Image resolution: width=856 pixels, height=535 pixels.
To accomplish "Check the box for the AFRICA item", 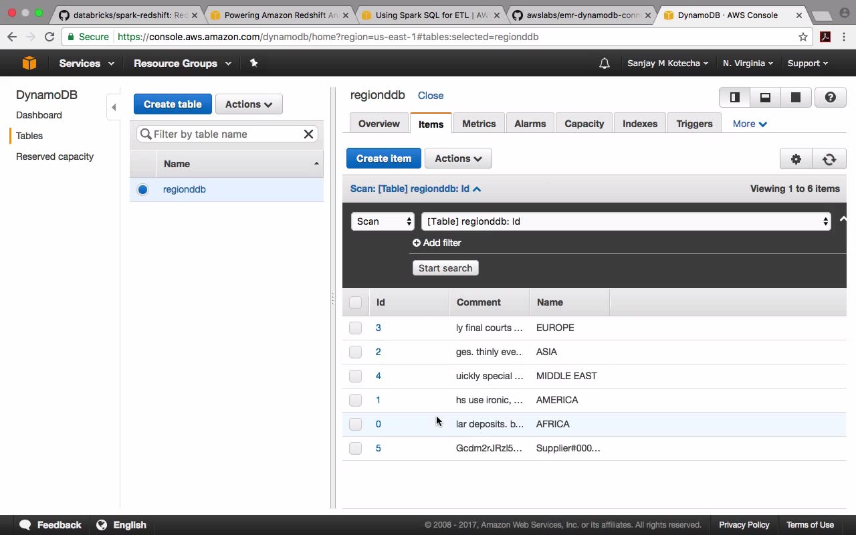I will coord(355,424).
